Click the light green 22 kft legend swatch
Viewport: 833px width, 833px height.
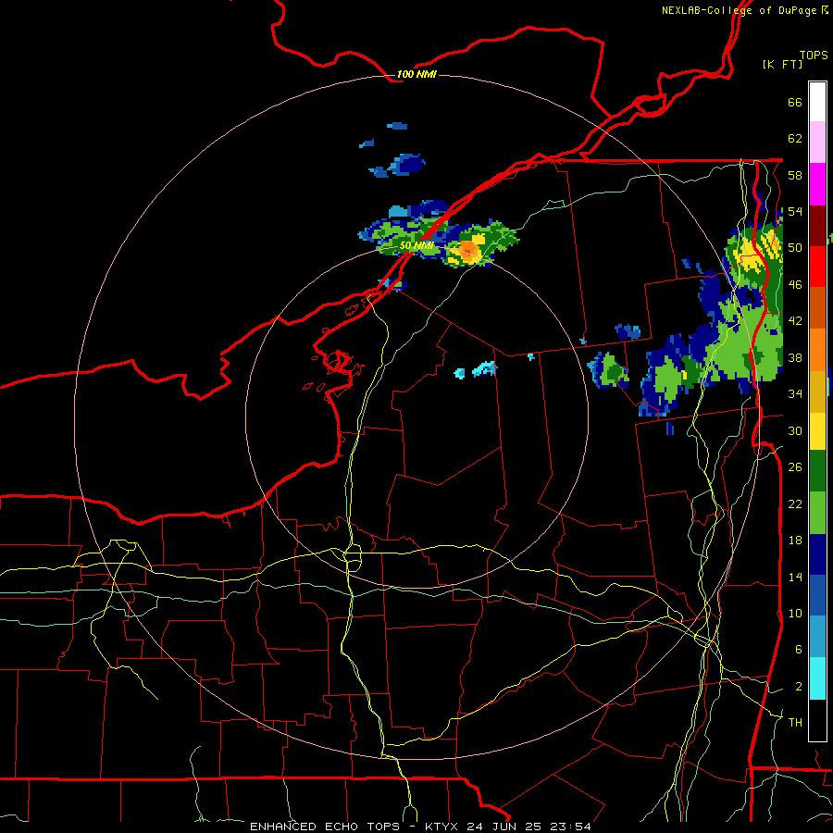coord(817,513)
